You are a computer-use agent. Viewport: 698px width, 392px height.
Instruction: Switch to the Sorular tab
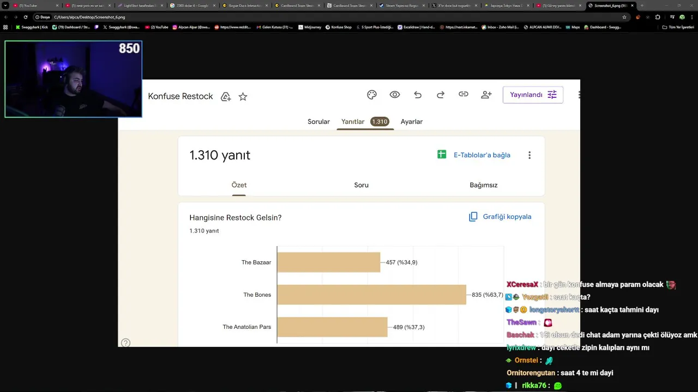click(x=318, y=121)
